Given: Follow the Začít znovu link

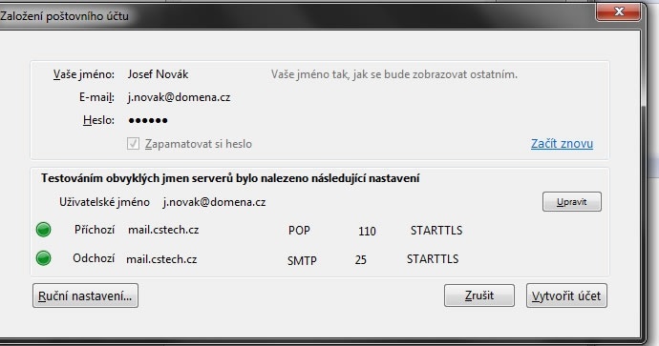Looking at the screenshot, I should click(562, 143).
